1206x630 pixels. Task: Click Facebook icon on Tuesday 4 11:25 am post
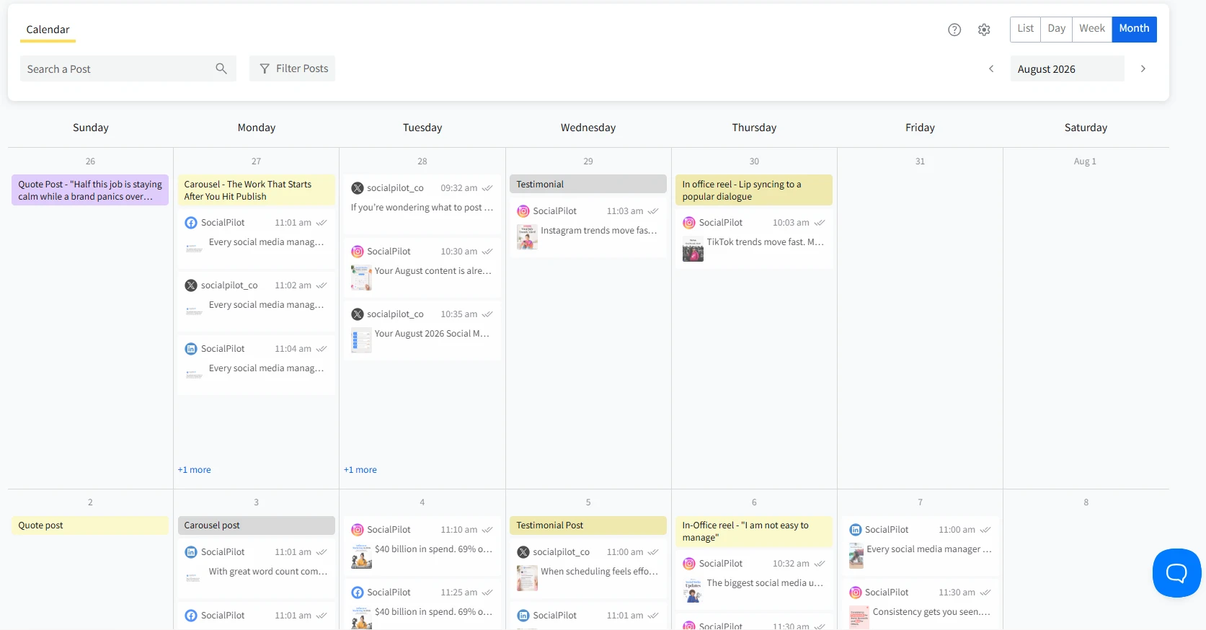(x=357, y=593)
